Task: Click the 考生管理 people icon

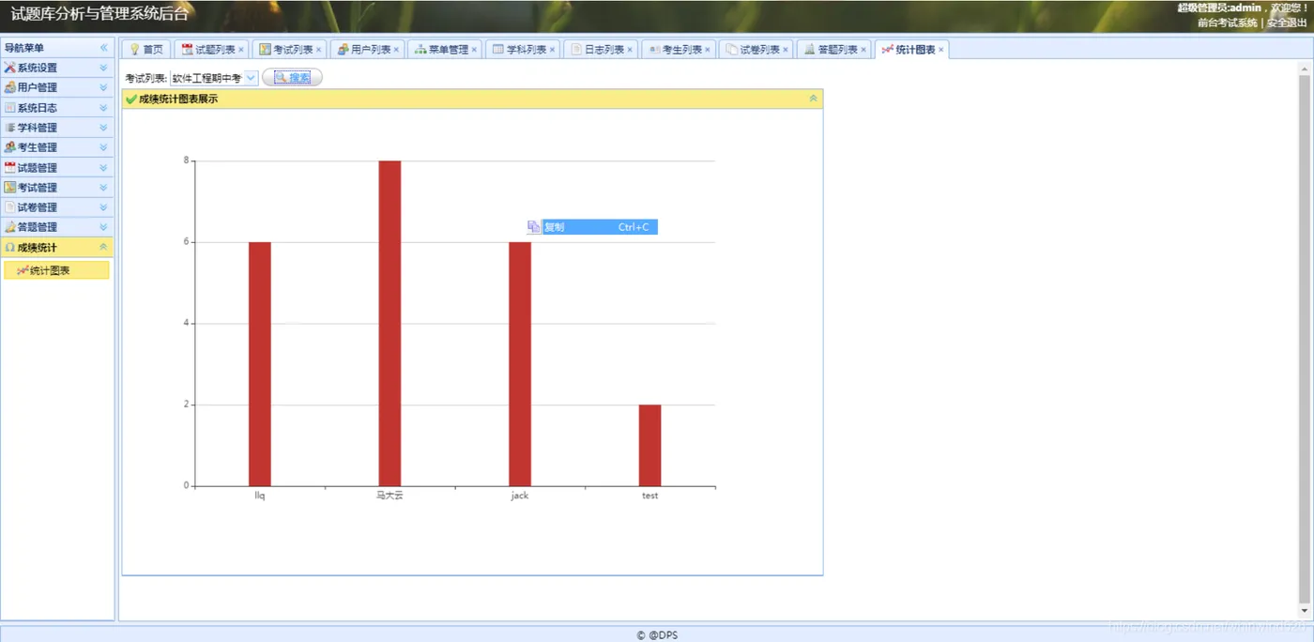Action: pos(9,147)
